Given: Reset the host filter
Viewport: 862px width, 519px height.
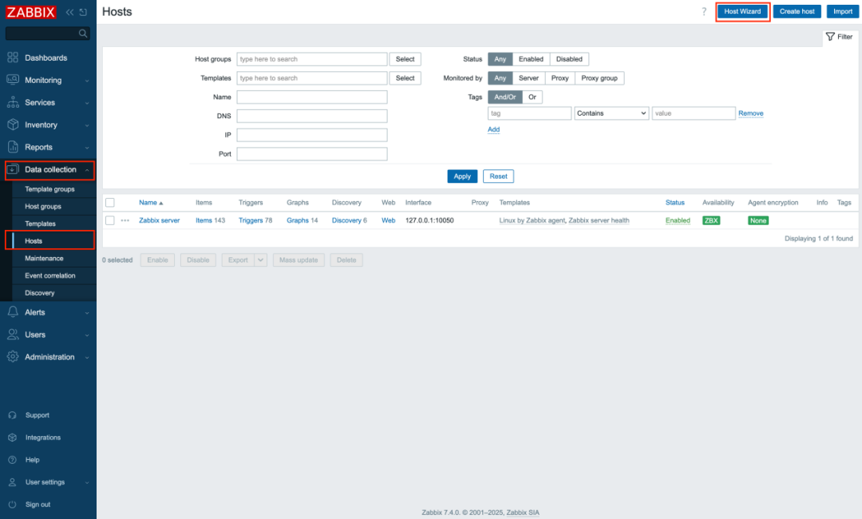Looking at the screenshot, I should click(499, 176).
